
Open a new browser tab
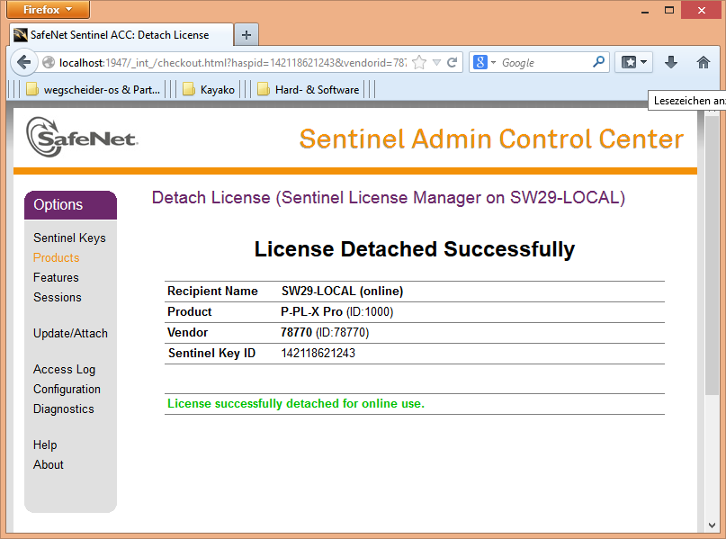tap(246, 35)
